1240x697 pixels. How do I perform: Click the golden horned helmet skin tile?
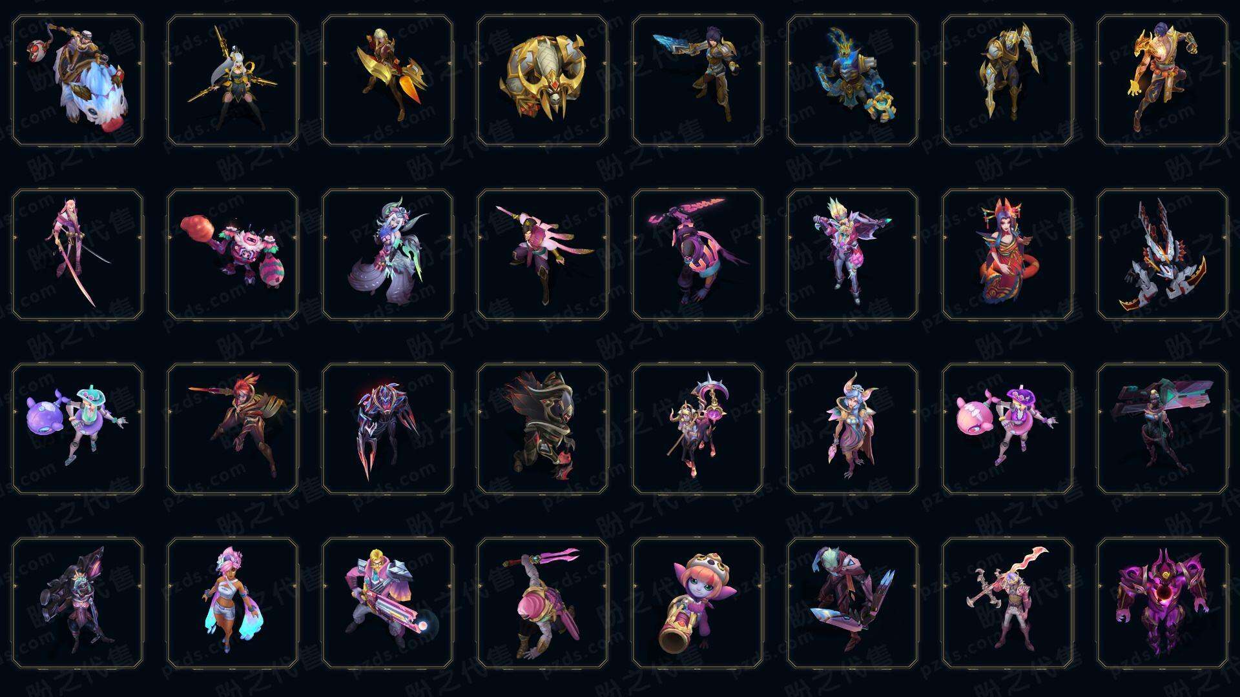pyautogui.click(x=542, y=81)
